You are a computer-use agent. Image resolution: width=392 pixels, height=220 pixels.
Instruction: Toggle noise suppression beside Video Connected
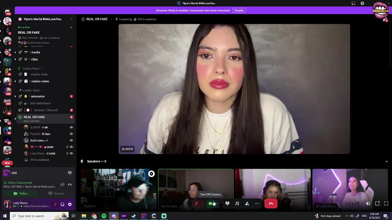(62, 185)
